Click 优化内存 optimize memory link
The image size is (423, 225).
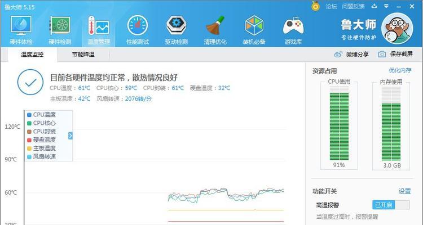coord(400,70)
